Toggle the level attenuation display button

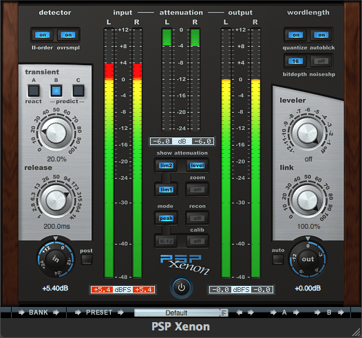(x=197, y=166)
